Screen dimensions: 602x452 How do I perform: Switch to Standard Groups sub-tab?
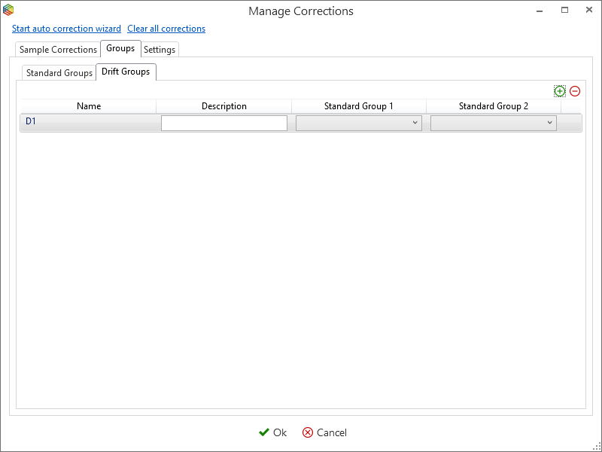(x=59, y=72)
